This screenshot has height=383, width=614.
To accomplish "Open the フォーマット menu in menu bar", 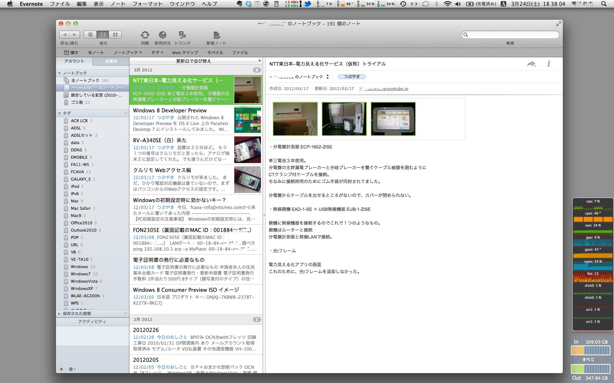I will (147, 4).
